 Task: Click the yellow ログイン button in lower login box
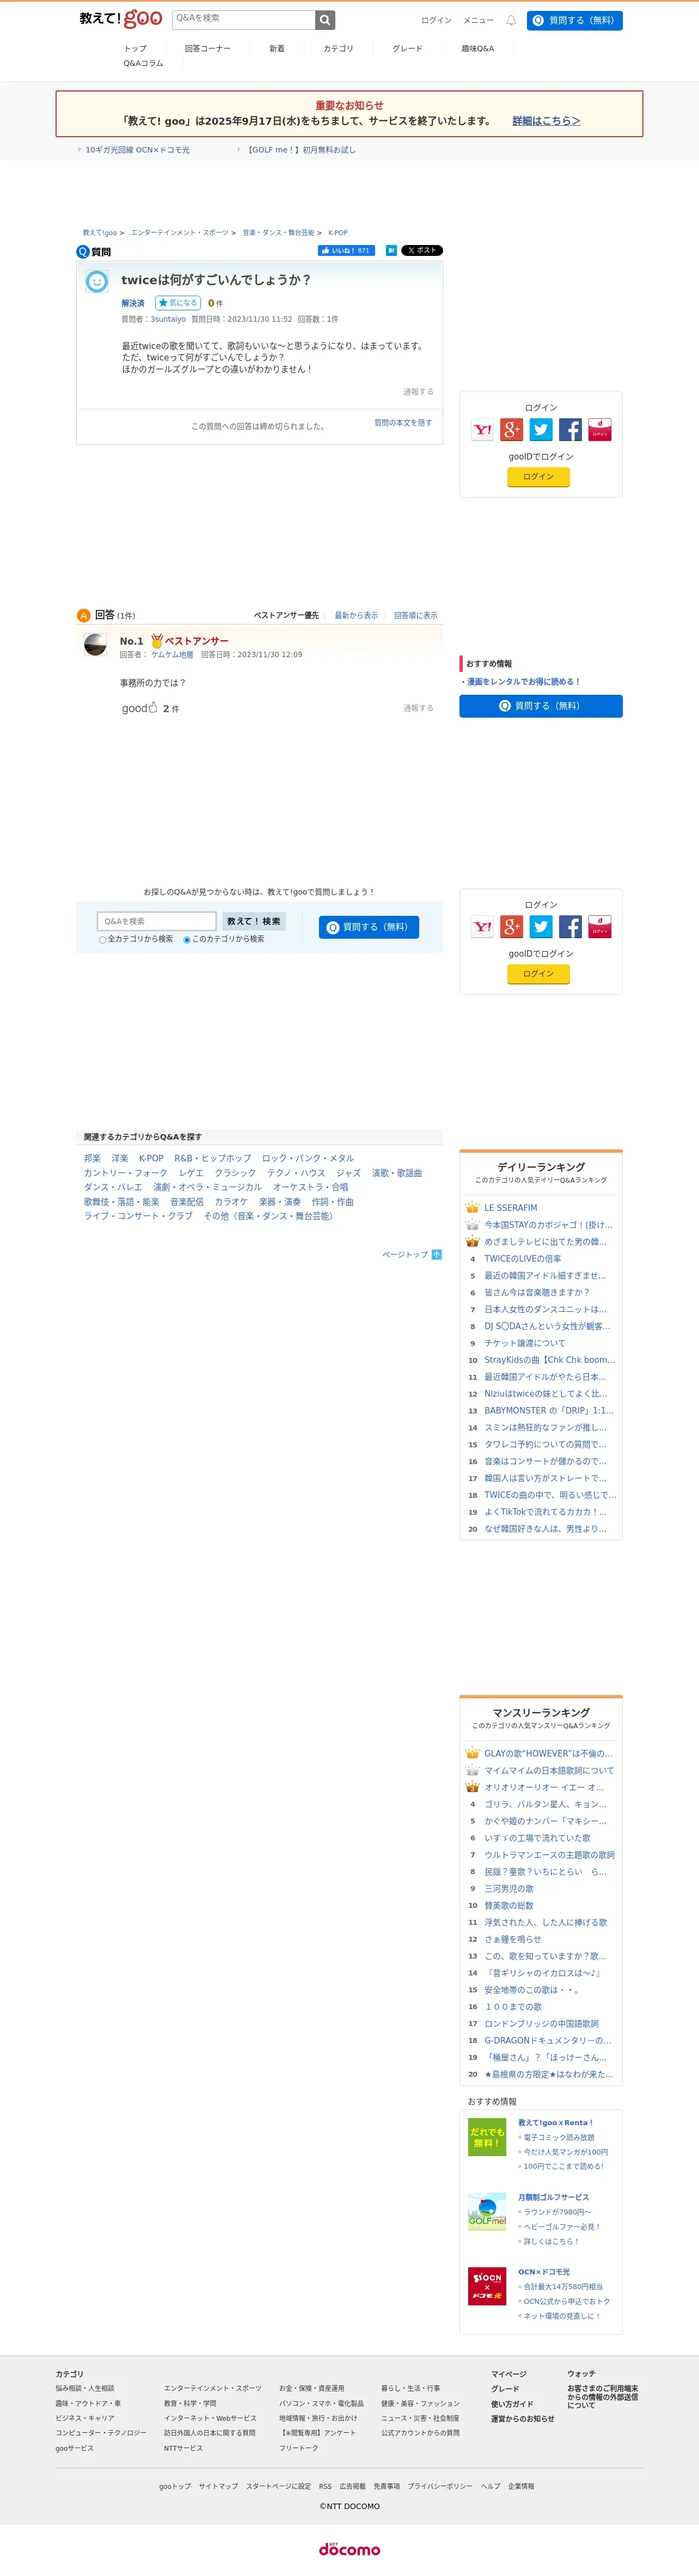point(538,974)
